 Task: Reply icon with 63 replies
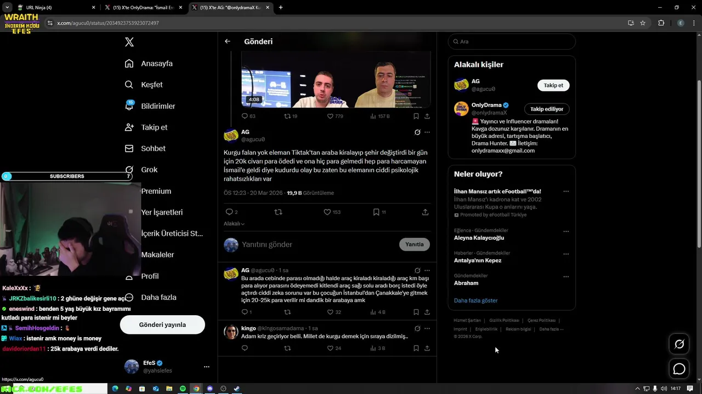click(x=245, y=116)
